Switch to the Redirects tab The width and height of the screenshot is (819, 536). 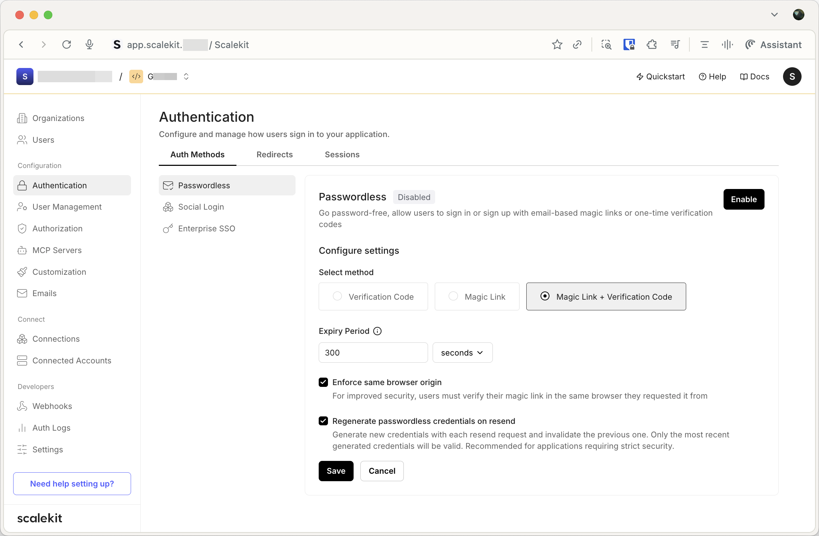click(x=275, y=154)
